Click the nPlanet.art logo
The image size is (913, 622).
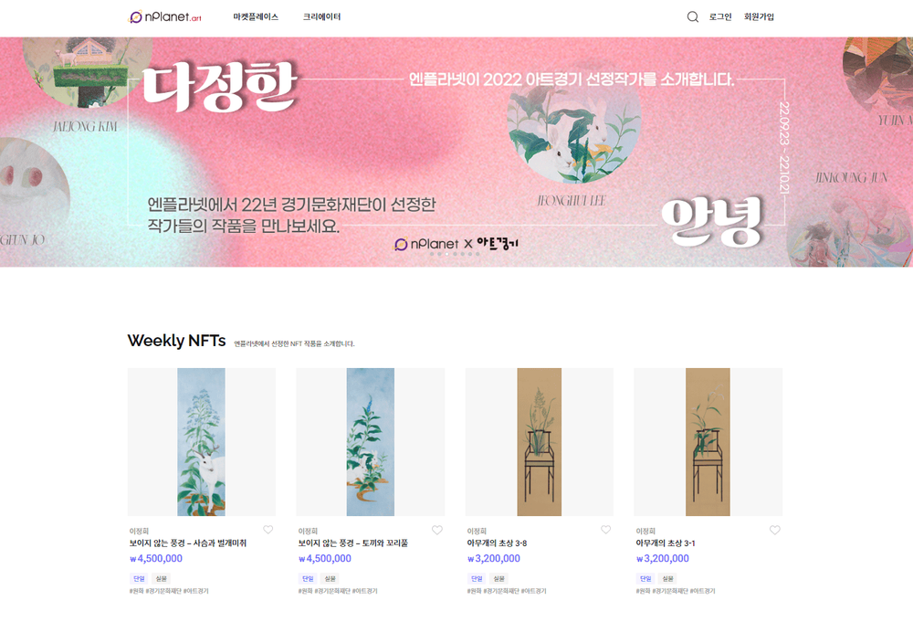coord(164,16)
